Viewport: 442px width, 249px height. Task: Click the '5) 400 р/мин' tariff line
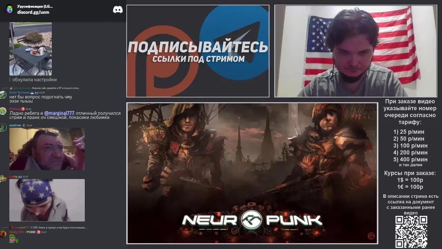click(x=410, y=159)
